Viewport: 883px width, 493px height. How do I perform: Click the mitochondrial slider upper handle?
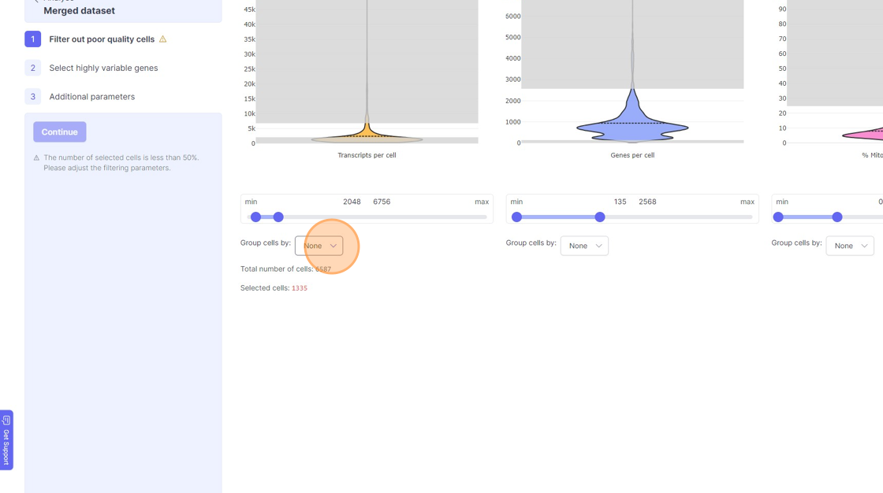(x=837, y=217)
